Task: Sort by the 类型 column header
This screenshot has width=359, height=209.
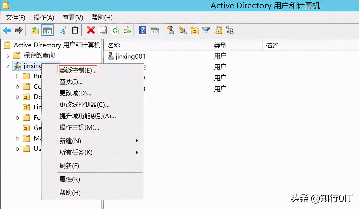Action: [x=237, y=45]
